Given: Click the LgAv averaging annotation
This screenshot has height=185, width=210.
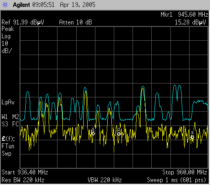Looking at the screenshot, I should [x=8, y=102].
